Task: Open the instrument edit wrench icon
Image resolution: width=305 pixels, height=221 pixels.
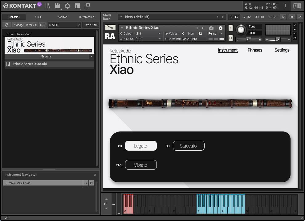Action: [x=110, y=27]
